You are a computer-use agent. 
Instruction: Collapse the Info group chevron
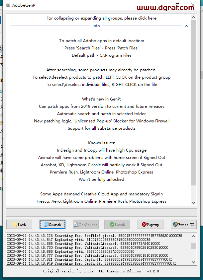[x=186, y=26]
